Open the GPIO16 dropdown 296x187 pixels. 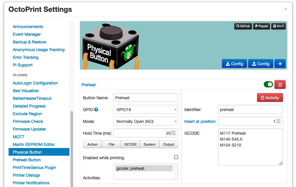[x=145, y=110]
